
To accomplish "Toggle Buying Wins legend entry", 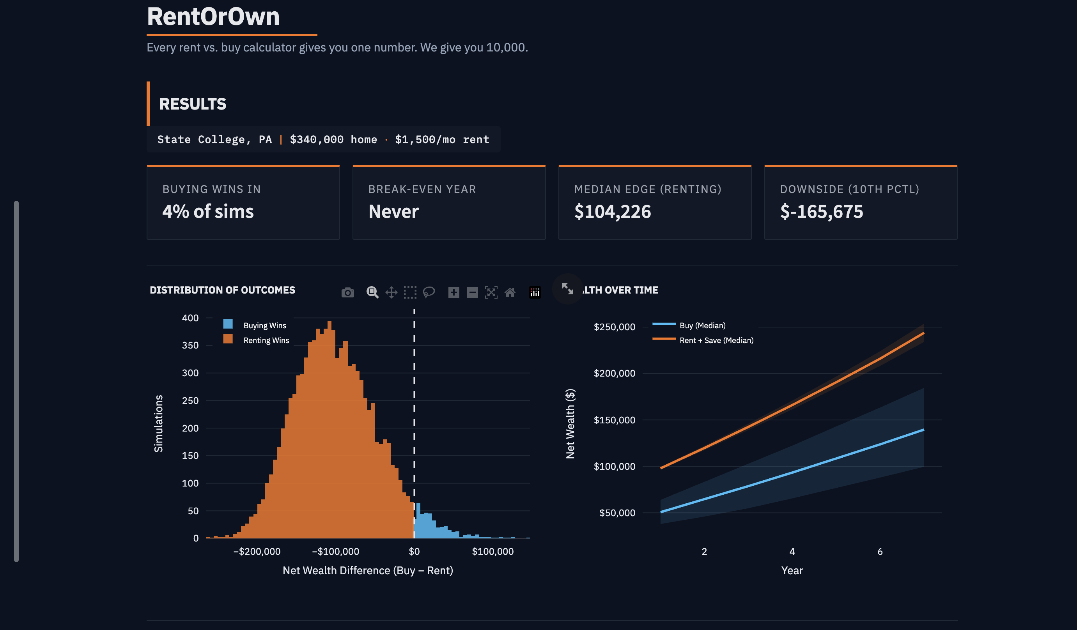I will click(264, 325).
